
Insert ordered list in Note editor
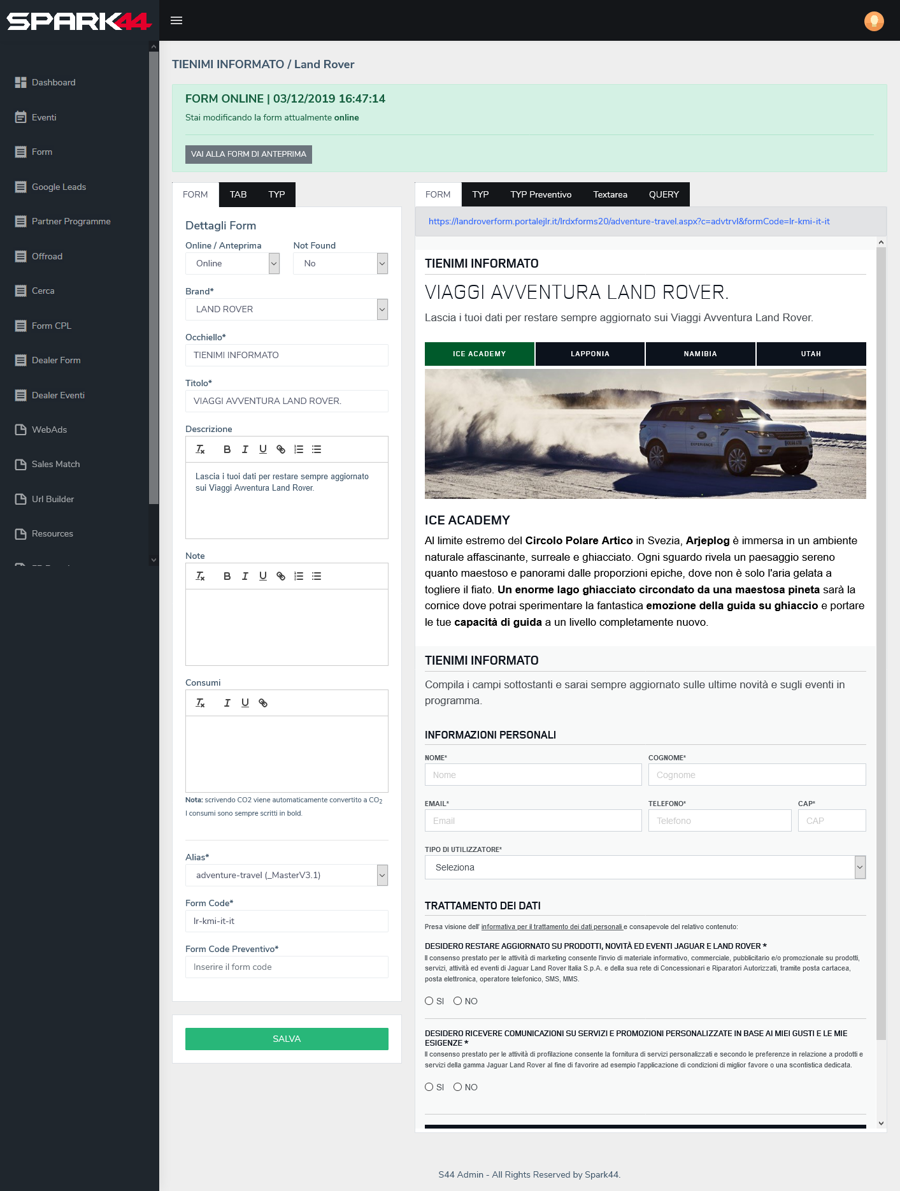point(298,576)
